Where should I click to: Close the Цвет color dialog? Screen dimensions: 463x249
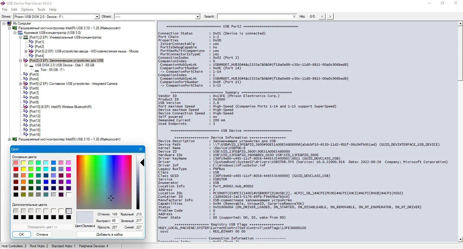(141, 149)
